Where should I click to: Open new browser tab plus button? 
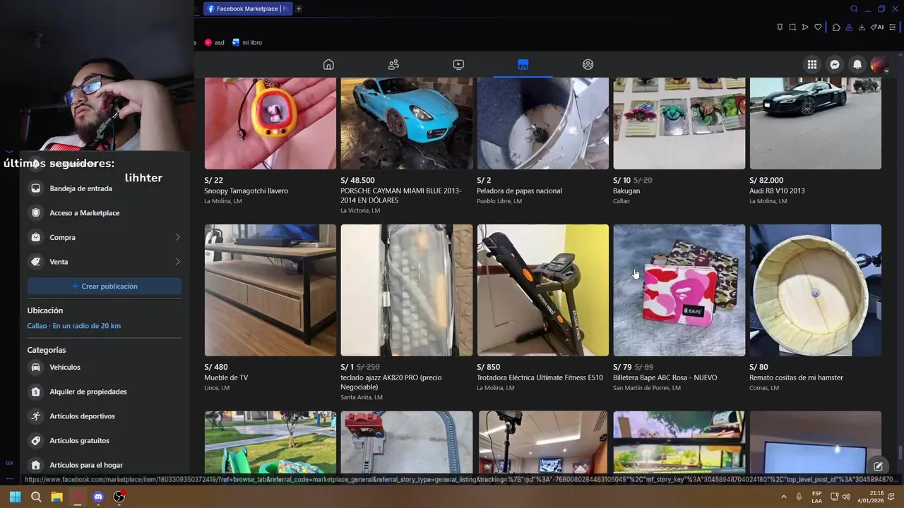(299, 8)
